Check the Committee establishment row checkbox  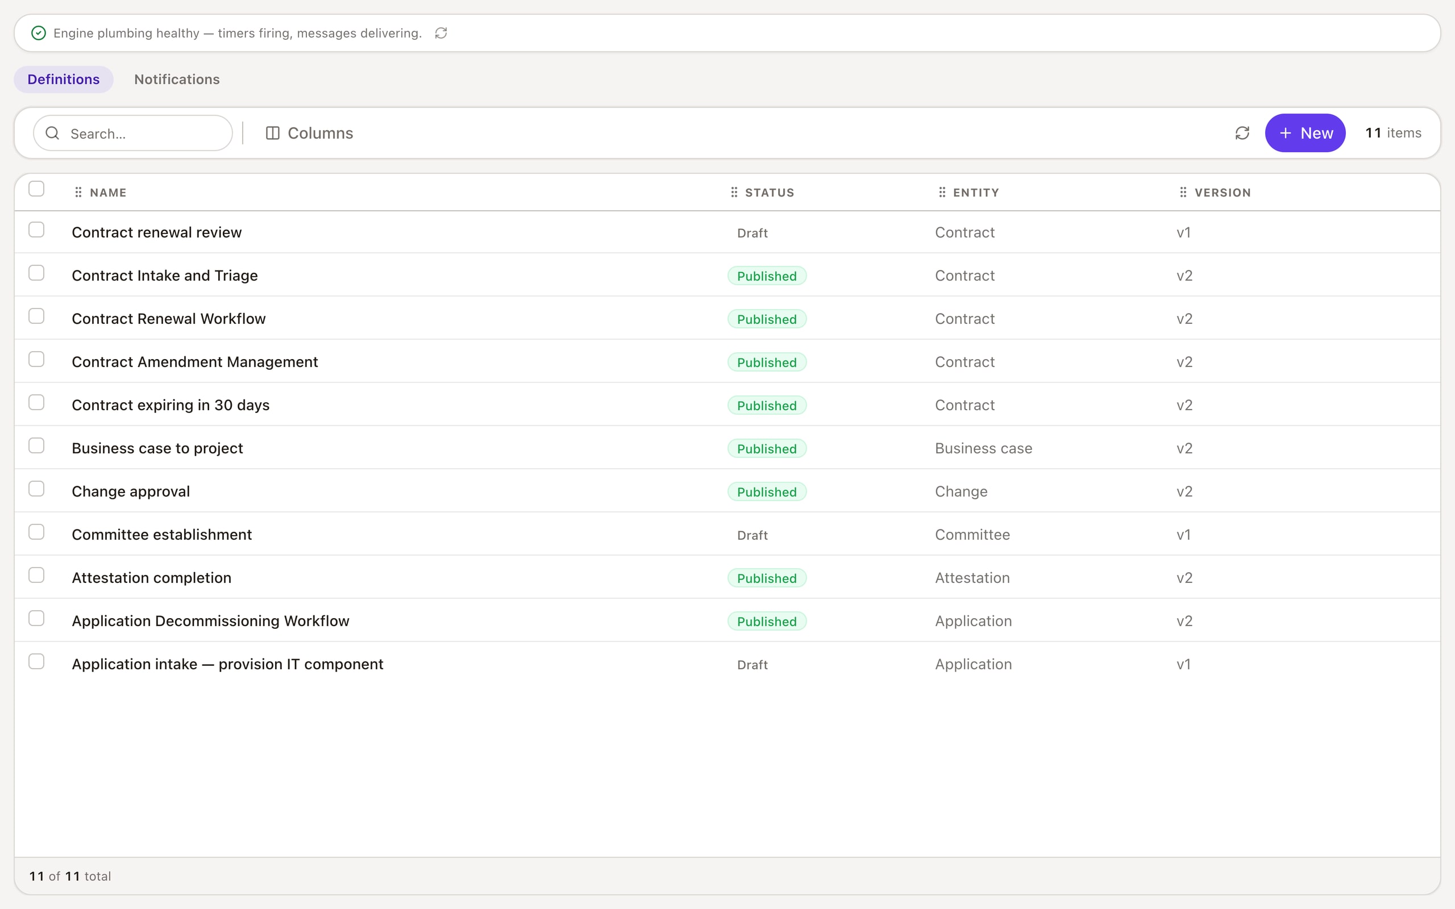[37, 532]
